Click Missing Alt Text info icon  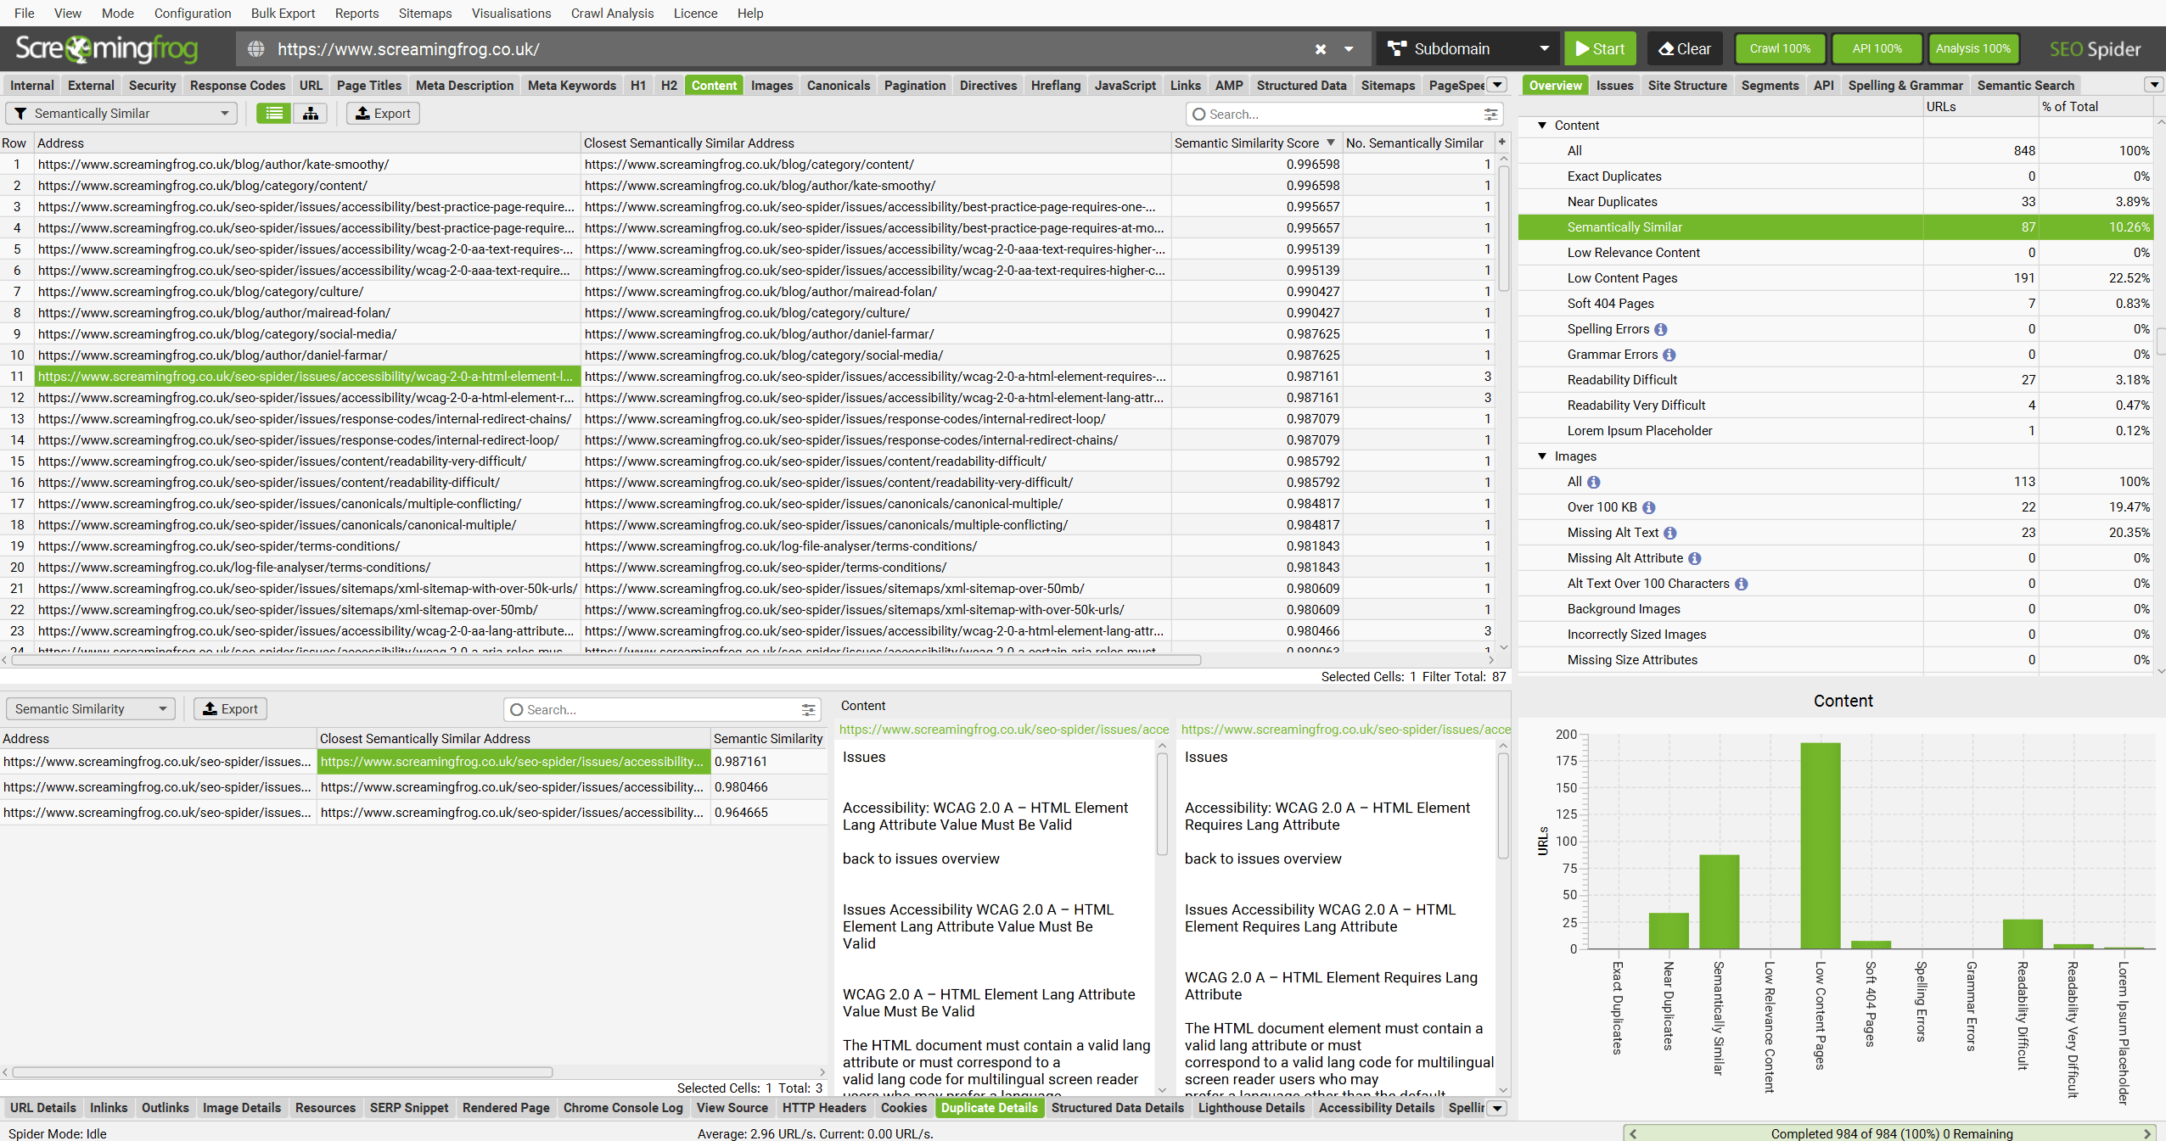tap(1669, 533)
